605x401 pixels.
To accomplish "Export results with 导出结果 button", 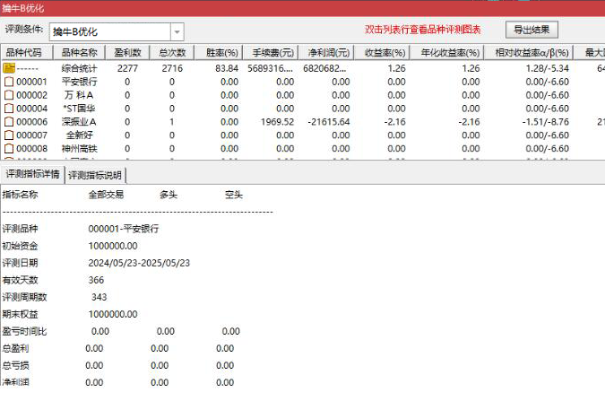I will click(532, 30).
